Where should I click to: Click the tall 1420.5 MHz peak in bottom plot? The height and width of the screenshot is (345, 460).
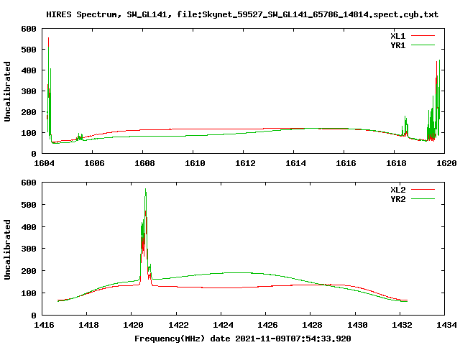pos(145,235)
